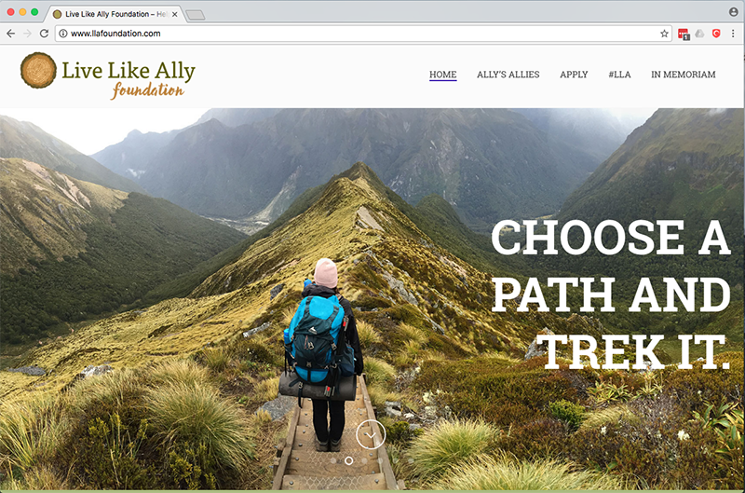Select the first faded slide dot

pos(333,460)
